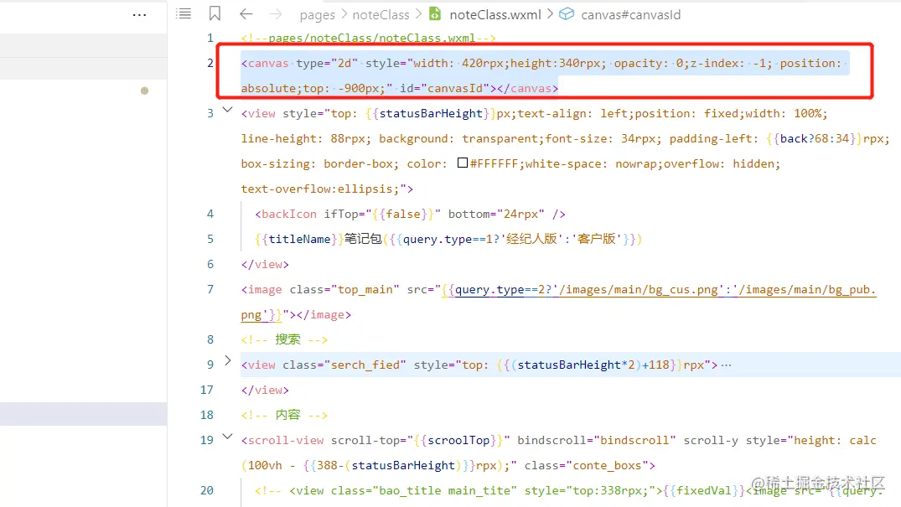Click the cube symbol icon before canvas#canvasId
This screenshot has height=507, width=901.
click(x=567, y=13)
